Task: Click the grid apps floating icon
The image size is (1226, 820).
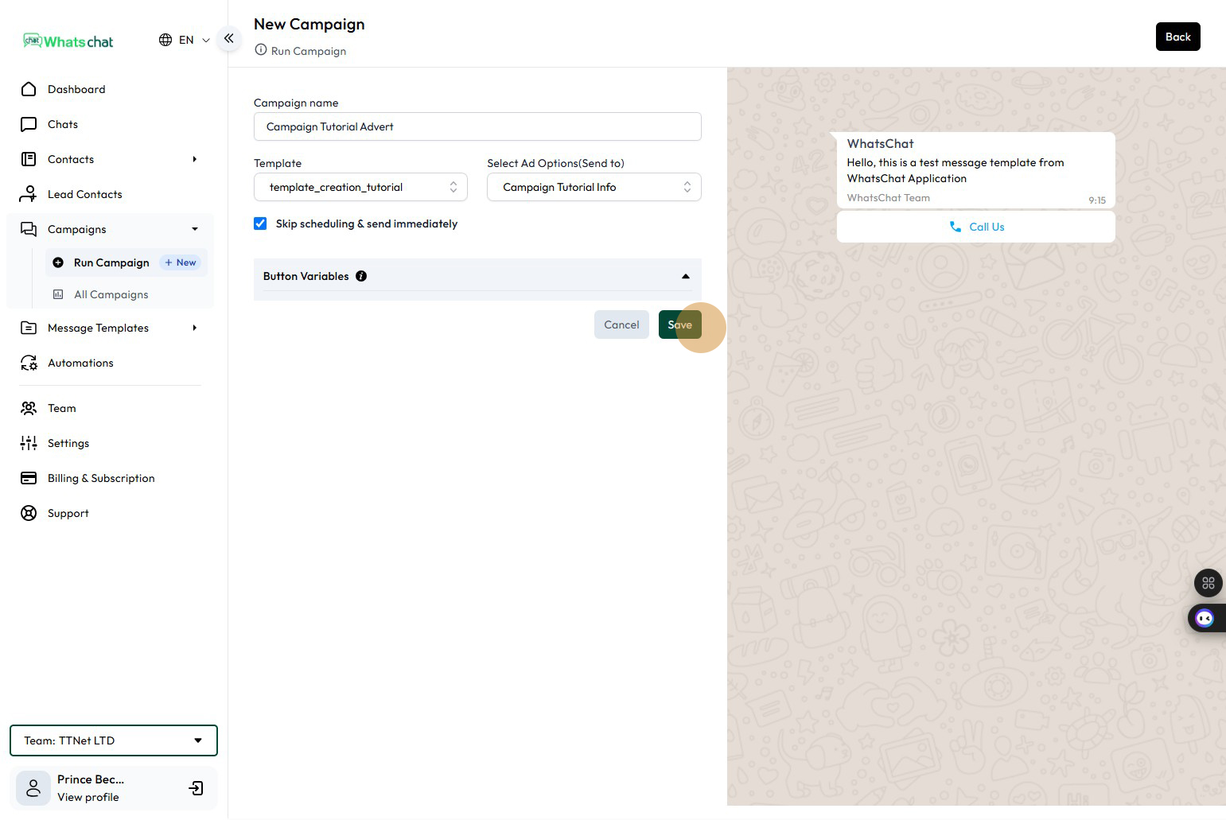Action: point(1208,583)
